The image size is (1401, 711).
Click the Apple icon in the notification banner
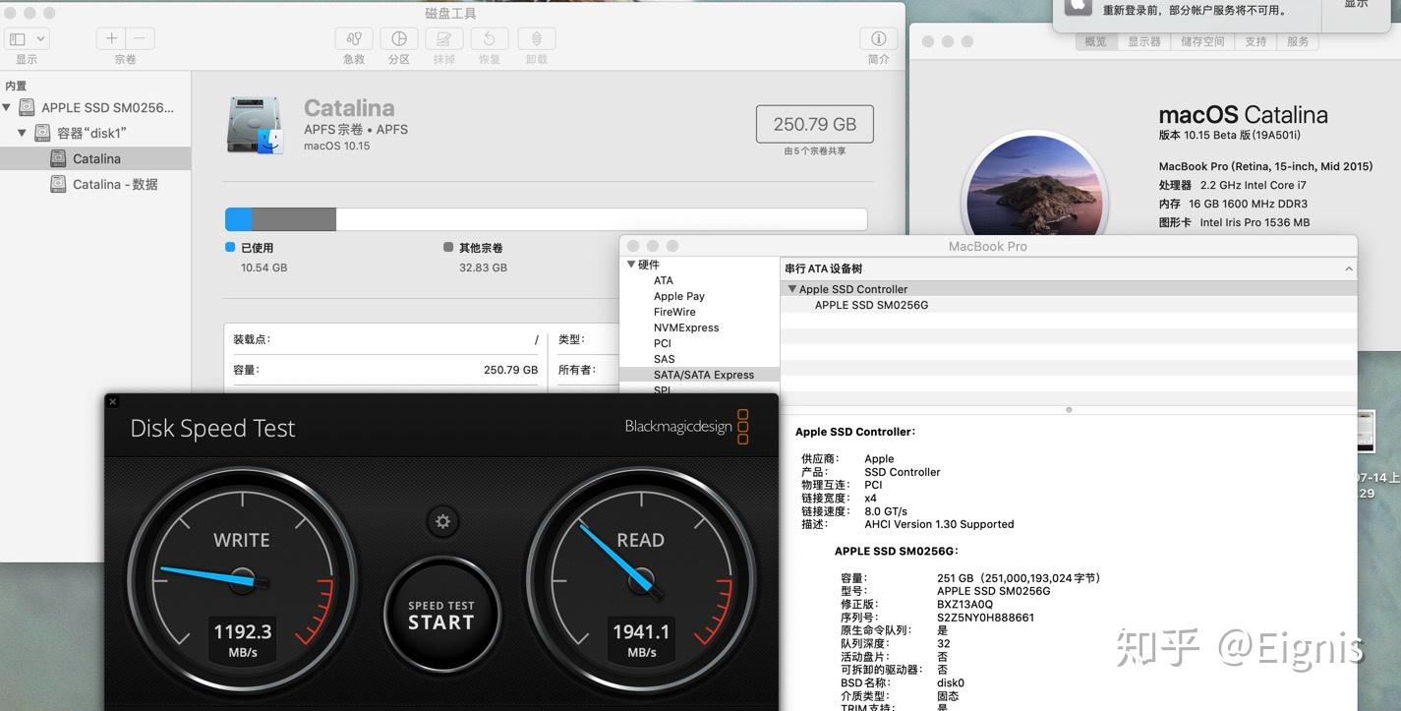(1079, 5)
